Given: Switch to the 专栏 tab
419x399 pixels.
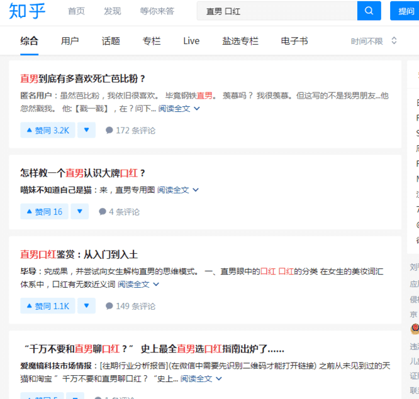Looking at the screenshot, I should [x=152, y=41].
